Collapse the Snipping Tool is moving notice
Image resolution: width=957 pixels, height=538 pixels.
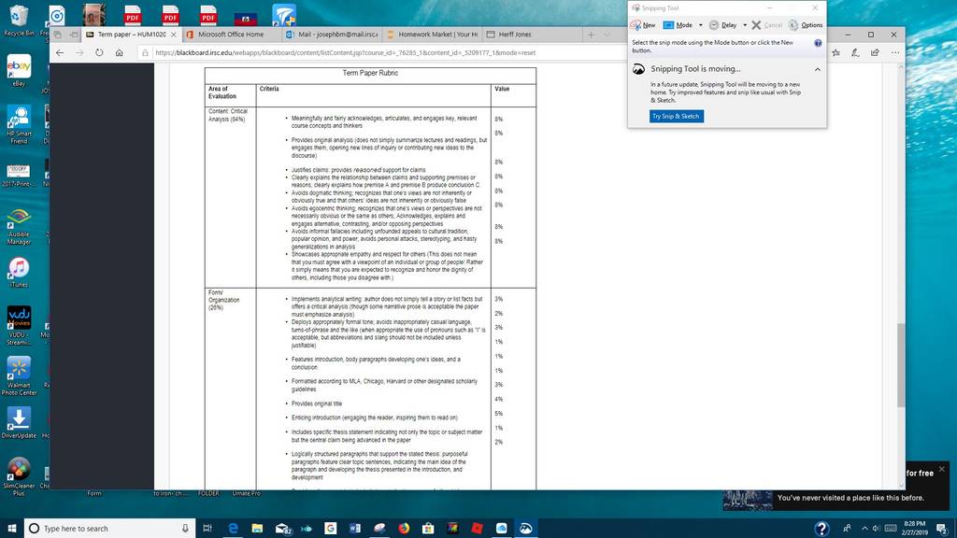tap(817, 69)
